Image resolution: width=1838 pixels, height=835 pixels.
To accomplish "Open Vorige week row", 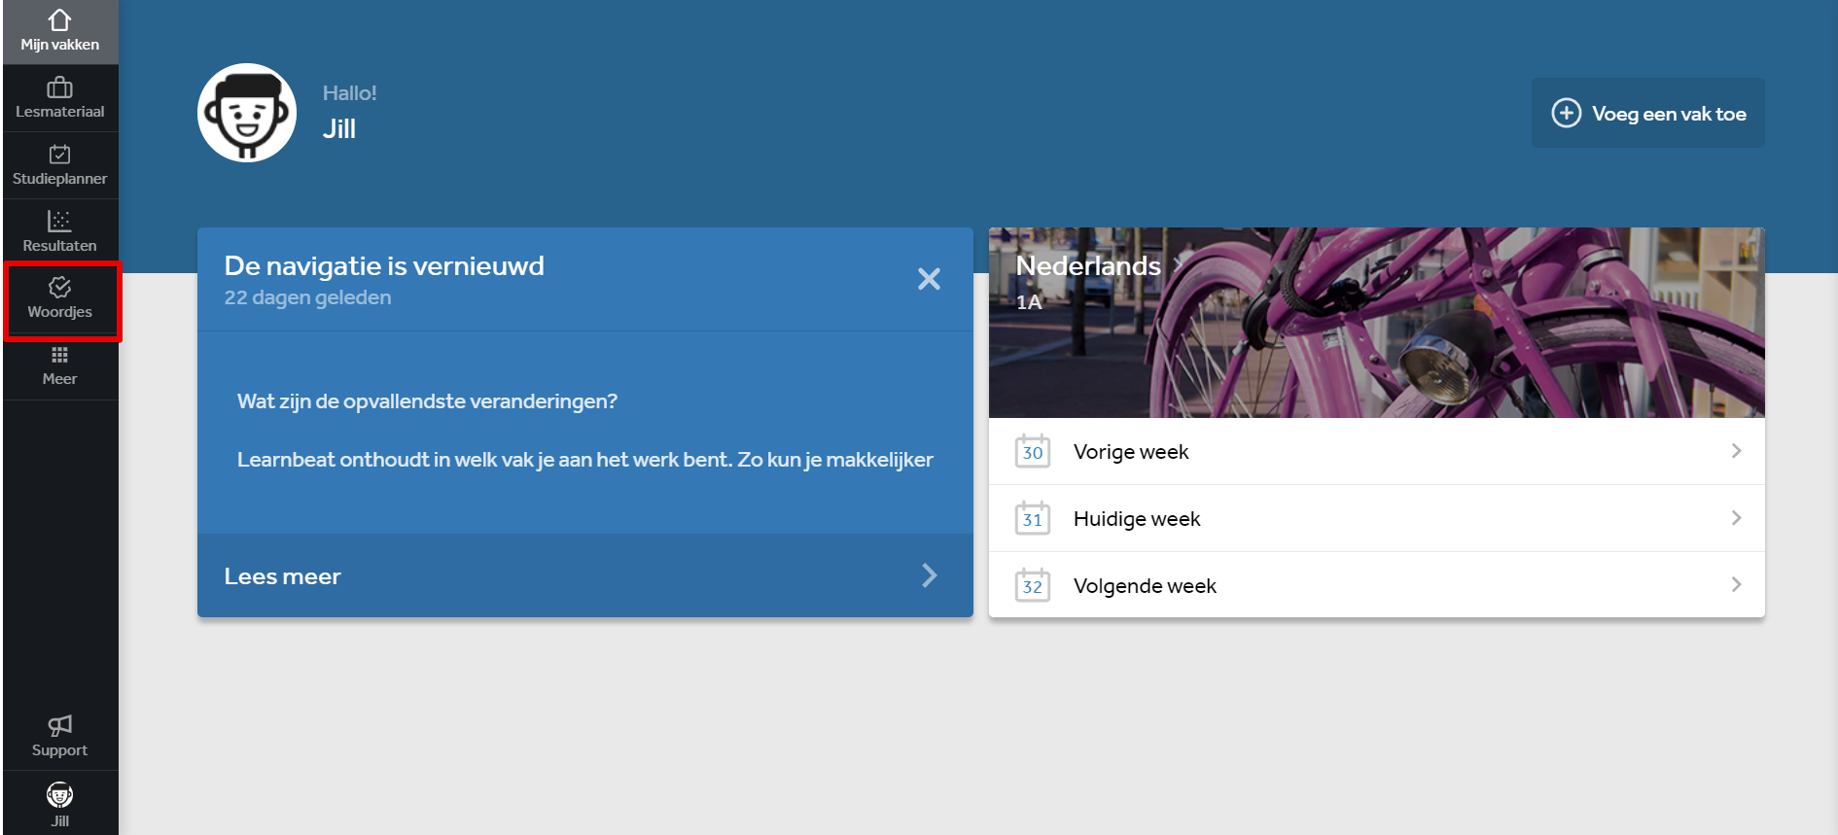I will [x=1377, y=451].
